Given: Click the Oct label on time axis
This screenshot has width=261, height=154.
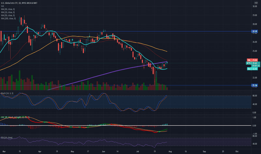Looking at the screenshot, I should 237,151.
